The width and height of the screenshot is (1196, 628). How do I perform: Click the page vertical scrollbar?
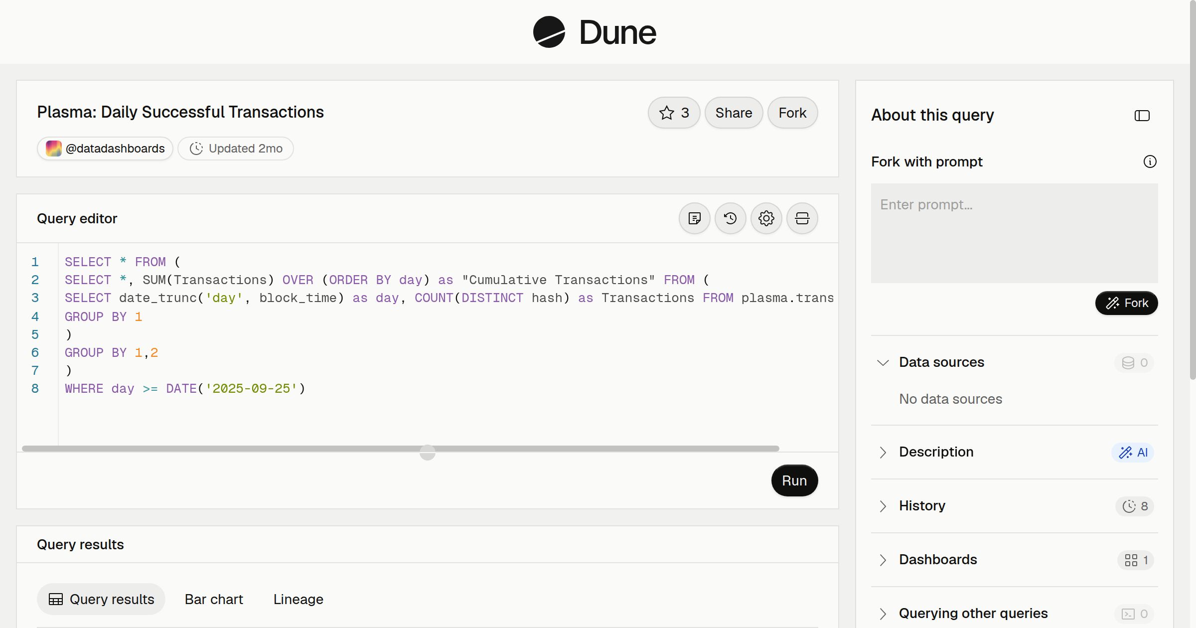pyautogui.click(x=1193, y=189)
